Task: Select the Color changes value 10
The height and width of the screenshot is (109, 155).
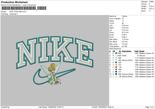Action: point(123,19)
